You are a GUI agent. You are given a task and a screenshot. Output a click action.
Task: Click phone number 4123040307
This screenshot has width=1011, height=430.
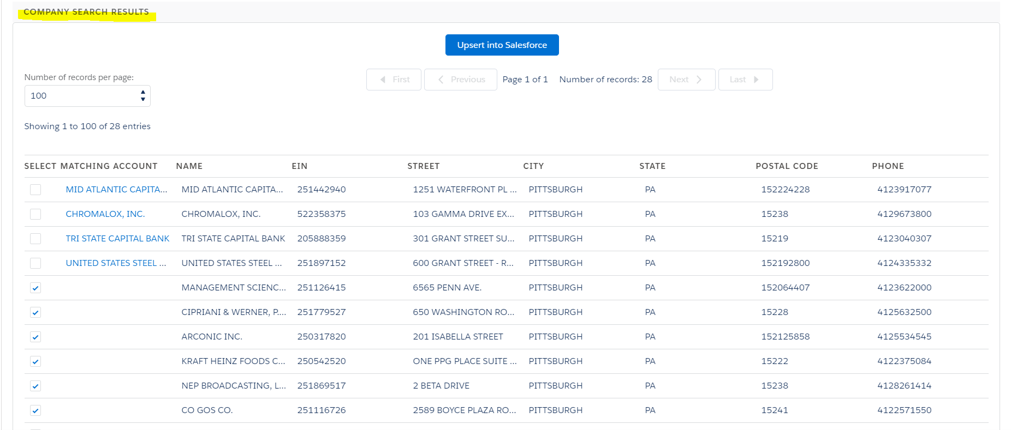coord(904,239)
